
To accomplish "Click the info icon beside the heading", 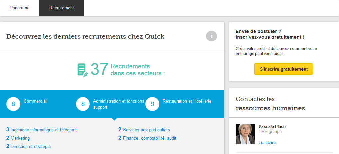I will (211, 36).
